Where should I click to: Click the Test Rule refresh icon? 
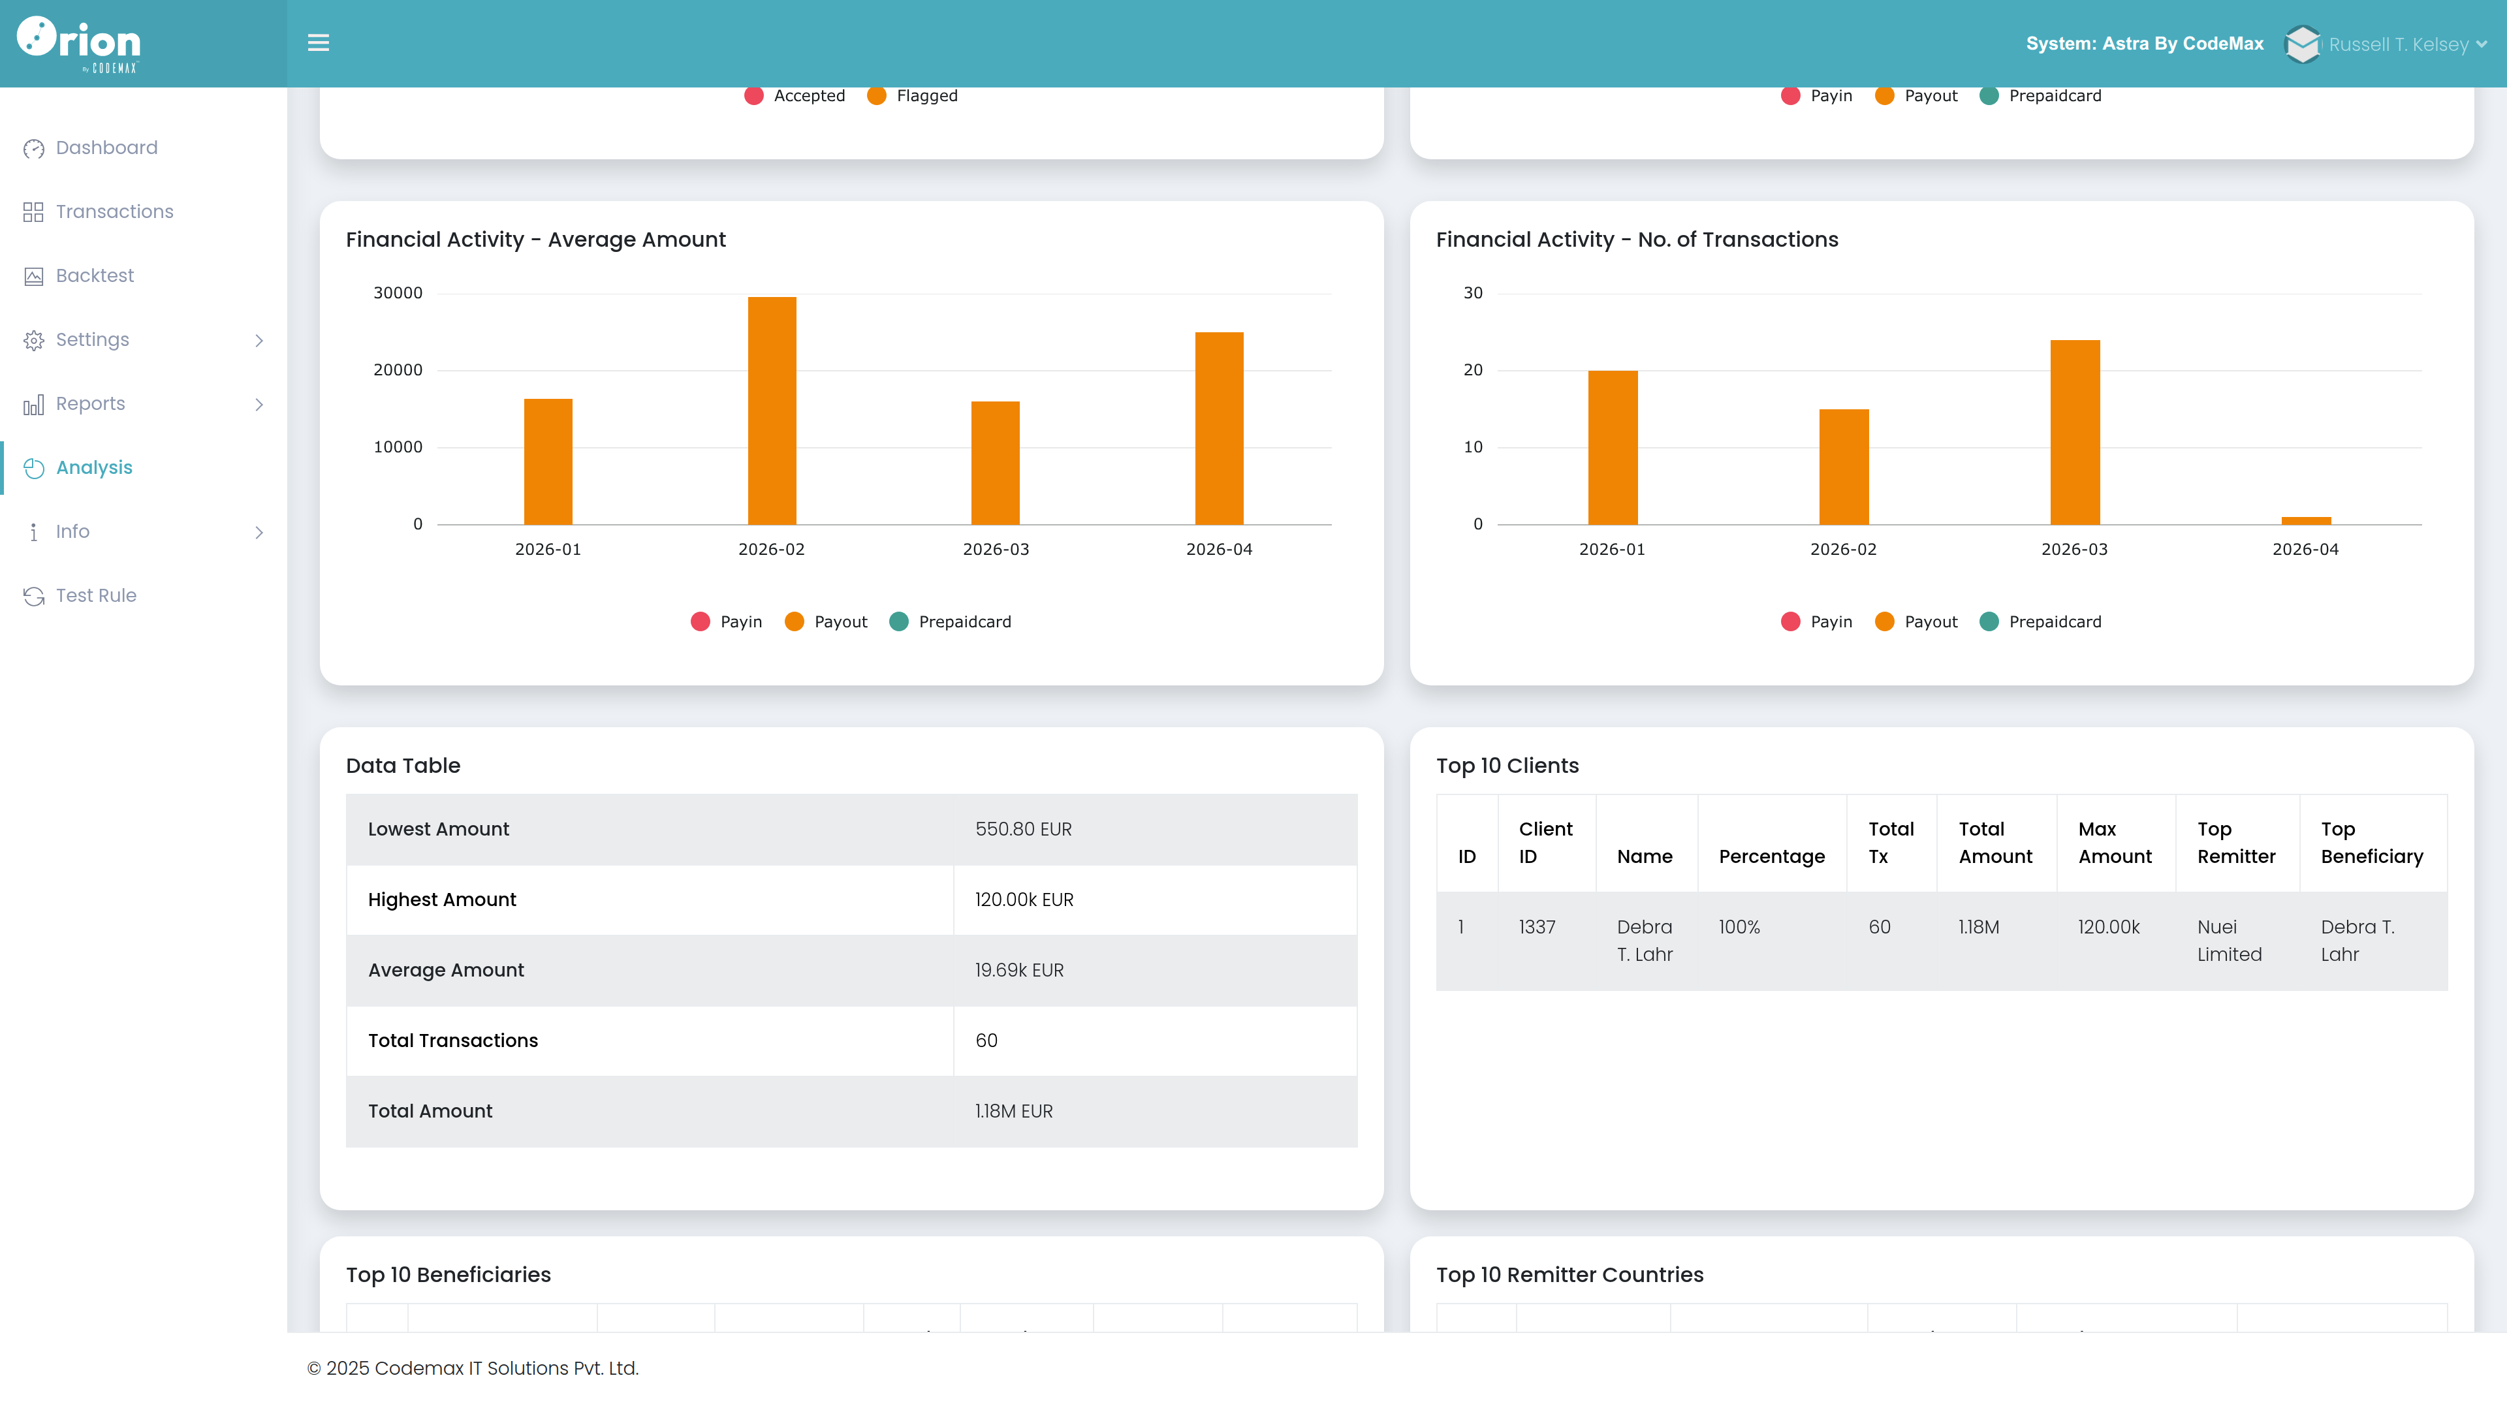point(34,597)
